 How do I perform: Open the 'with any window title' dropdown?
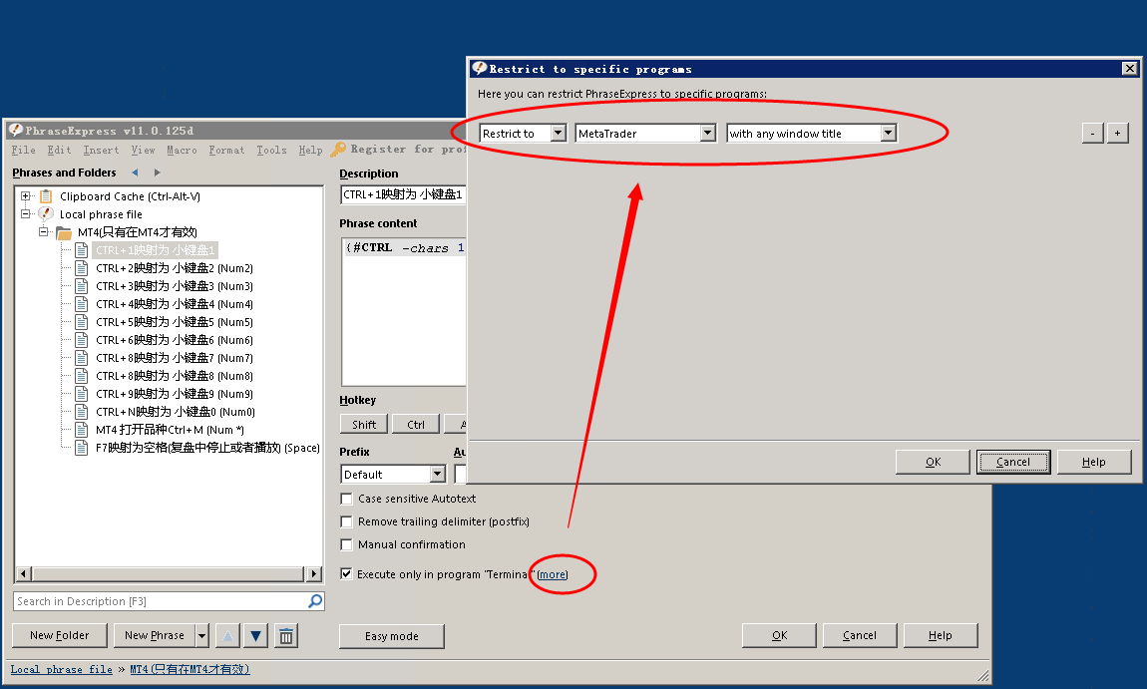[x=888, y=134]
